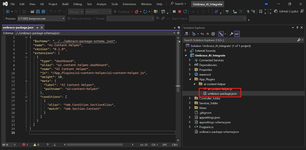Toggle the Preview Selected Items button
This screenshot has height=150, width=306.
click(237, 34)
